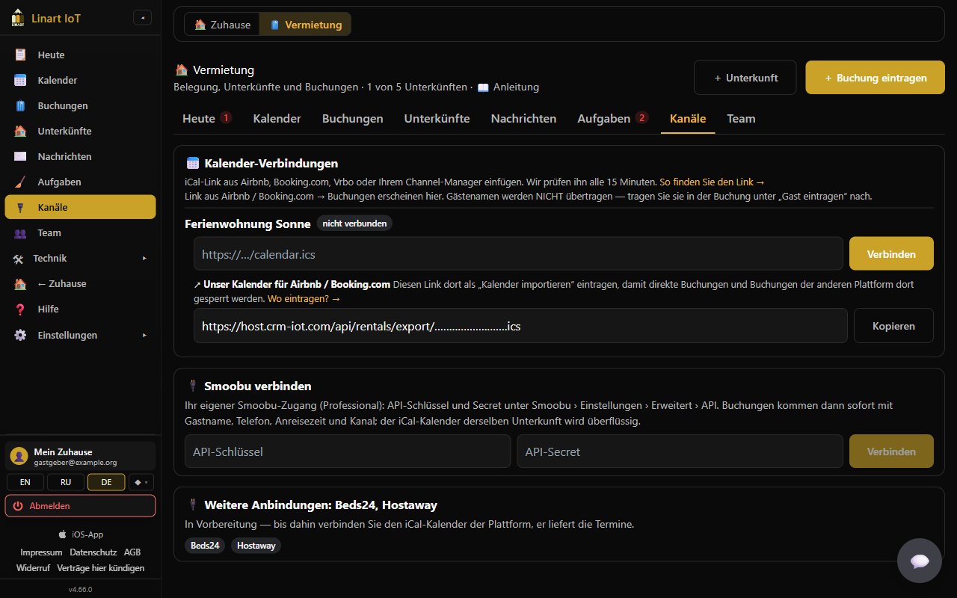Open the iOS-App link
Screen dimensions: 957x598
[x=81, y=534]
